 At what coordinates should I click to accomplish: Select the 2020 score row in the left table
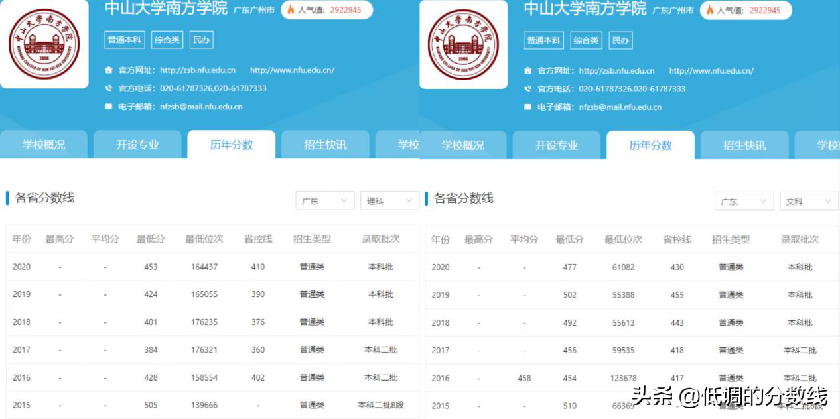tap(199, 266)
